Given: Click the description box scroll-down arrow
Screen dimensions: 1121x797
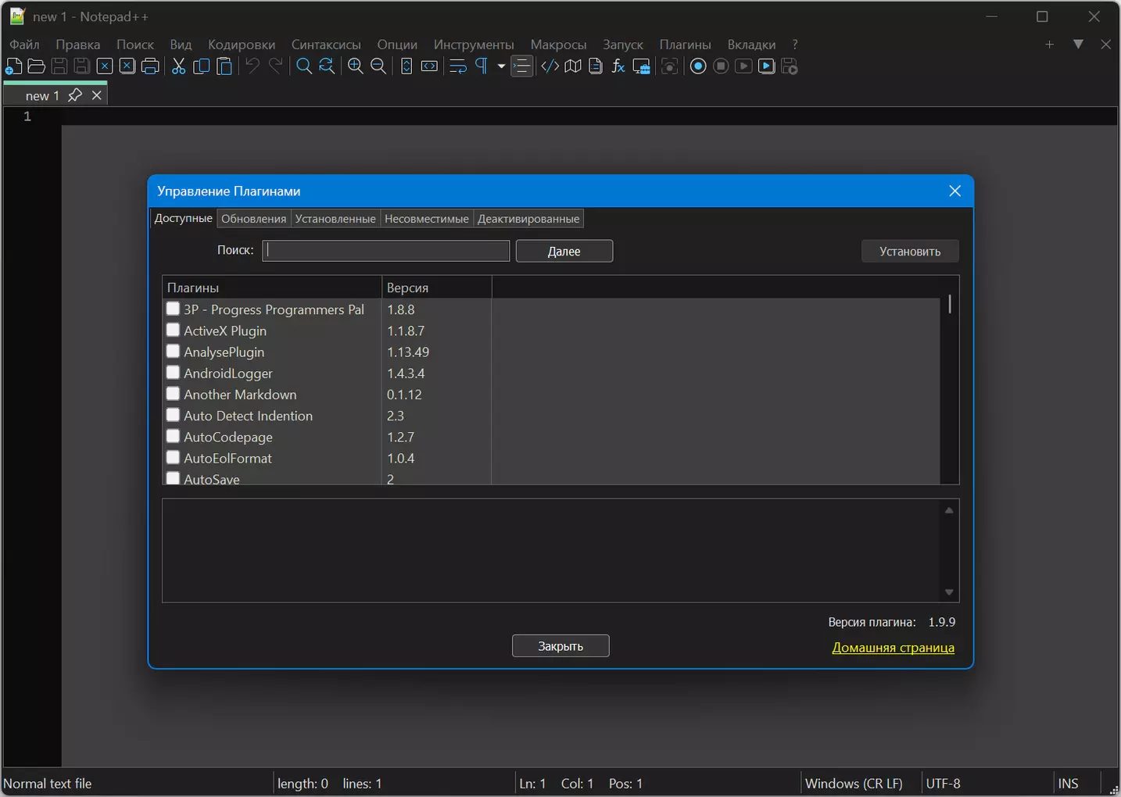Looking at the screenshot, I should click(x=949, y=592).
